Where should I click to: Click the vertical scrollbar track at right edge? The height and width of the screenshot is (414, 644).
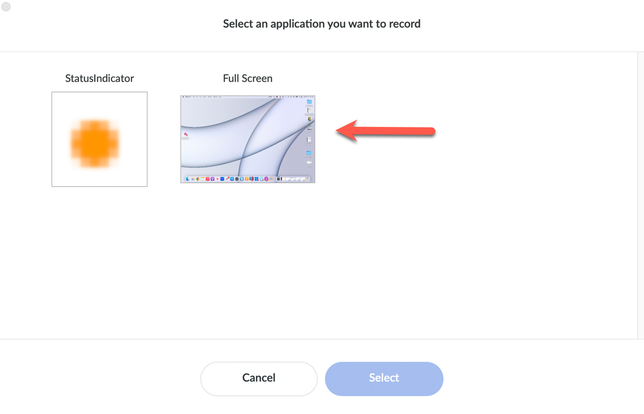[639, 193]
